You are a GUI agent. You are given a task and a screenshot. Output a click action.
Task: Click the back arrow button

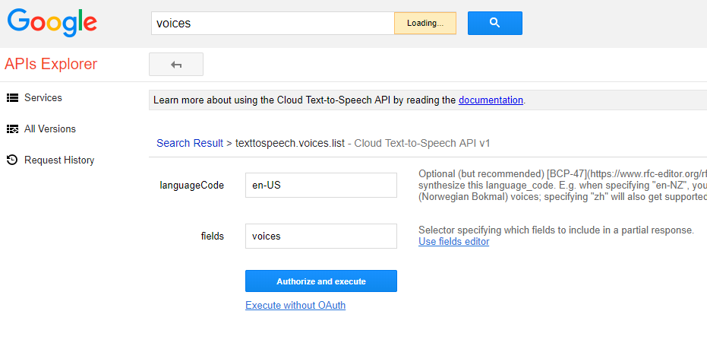(176, 65)
